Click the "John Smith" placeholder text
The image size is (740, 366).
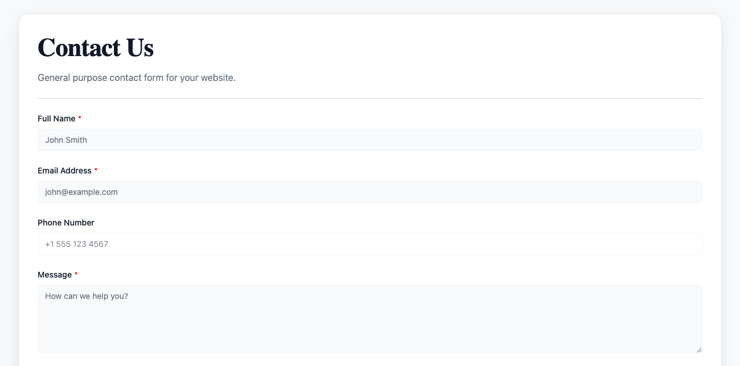[66, 140]
